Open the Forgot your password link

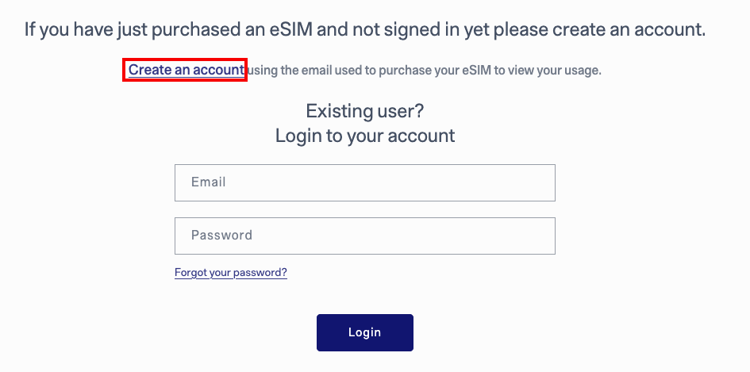pyautogui.click(x=230, y=272)
